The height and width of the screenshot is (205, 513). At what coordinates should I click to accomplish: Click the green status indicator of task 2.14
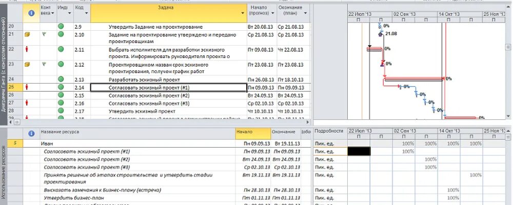click(x=61, y=87)
